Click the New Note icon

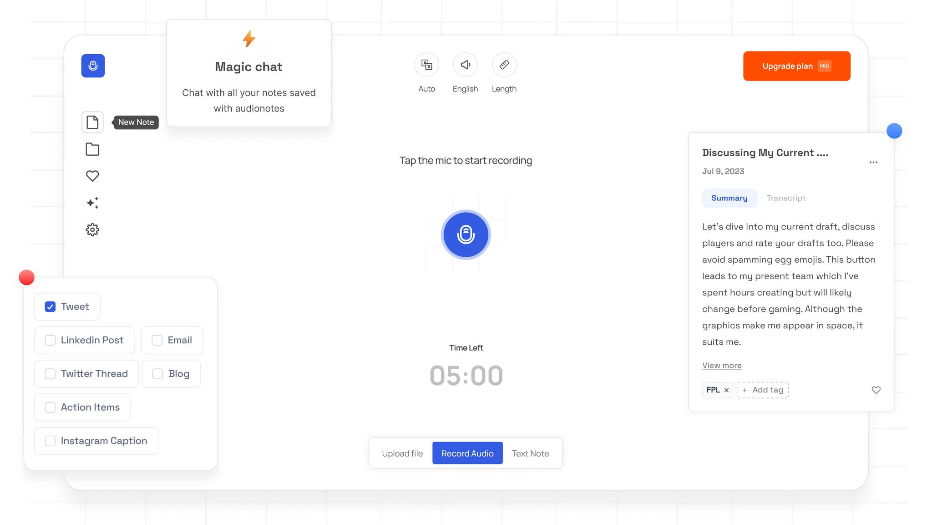[x=93, y=122]
